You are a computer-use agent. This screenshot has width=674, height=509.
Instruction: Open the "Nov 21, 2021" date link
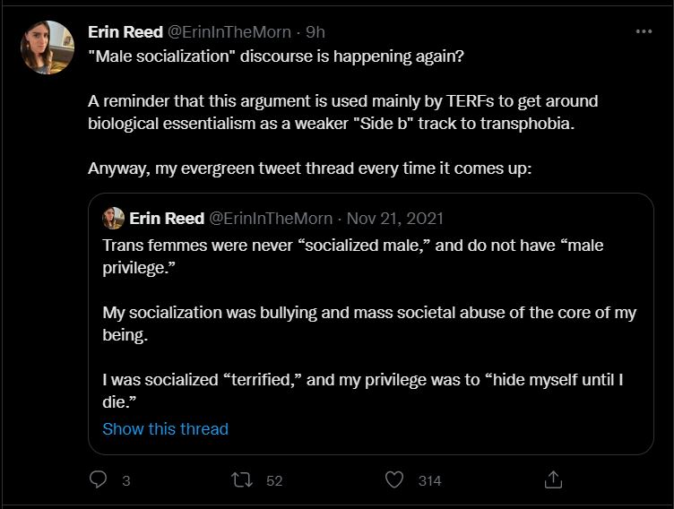(x=395, y=219)
